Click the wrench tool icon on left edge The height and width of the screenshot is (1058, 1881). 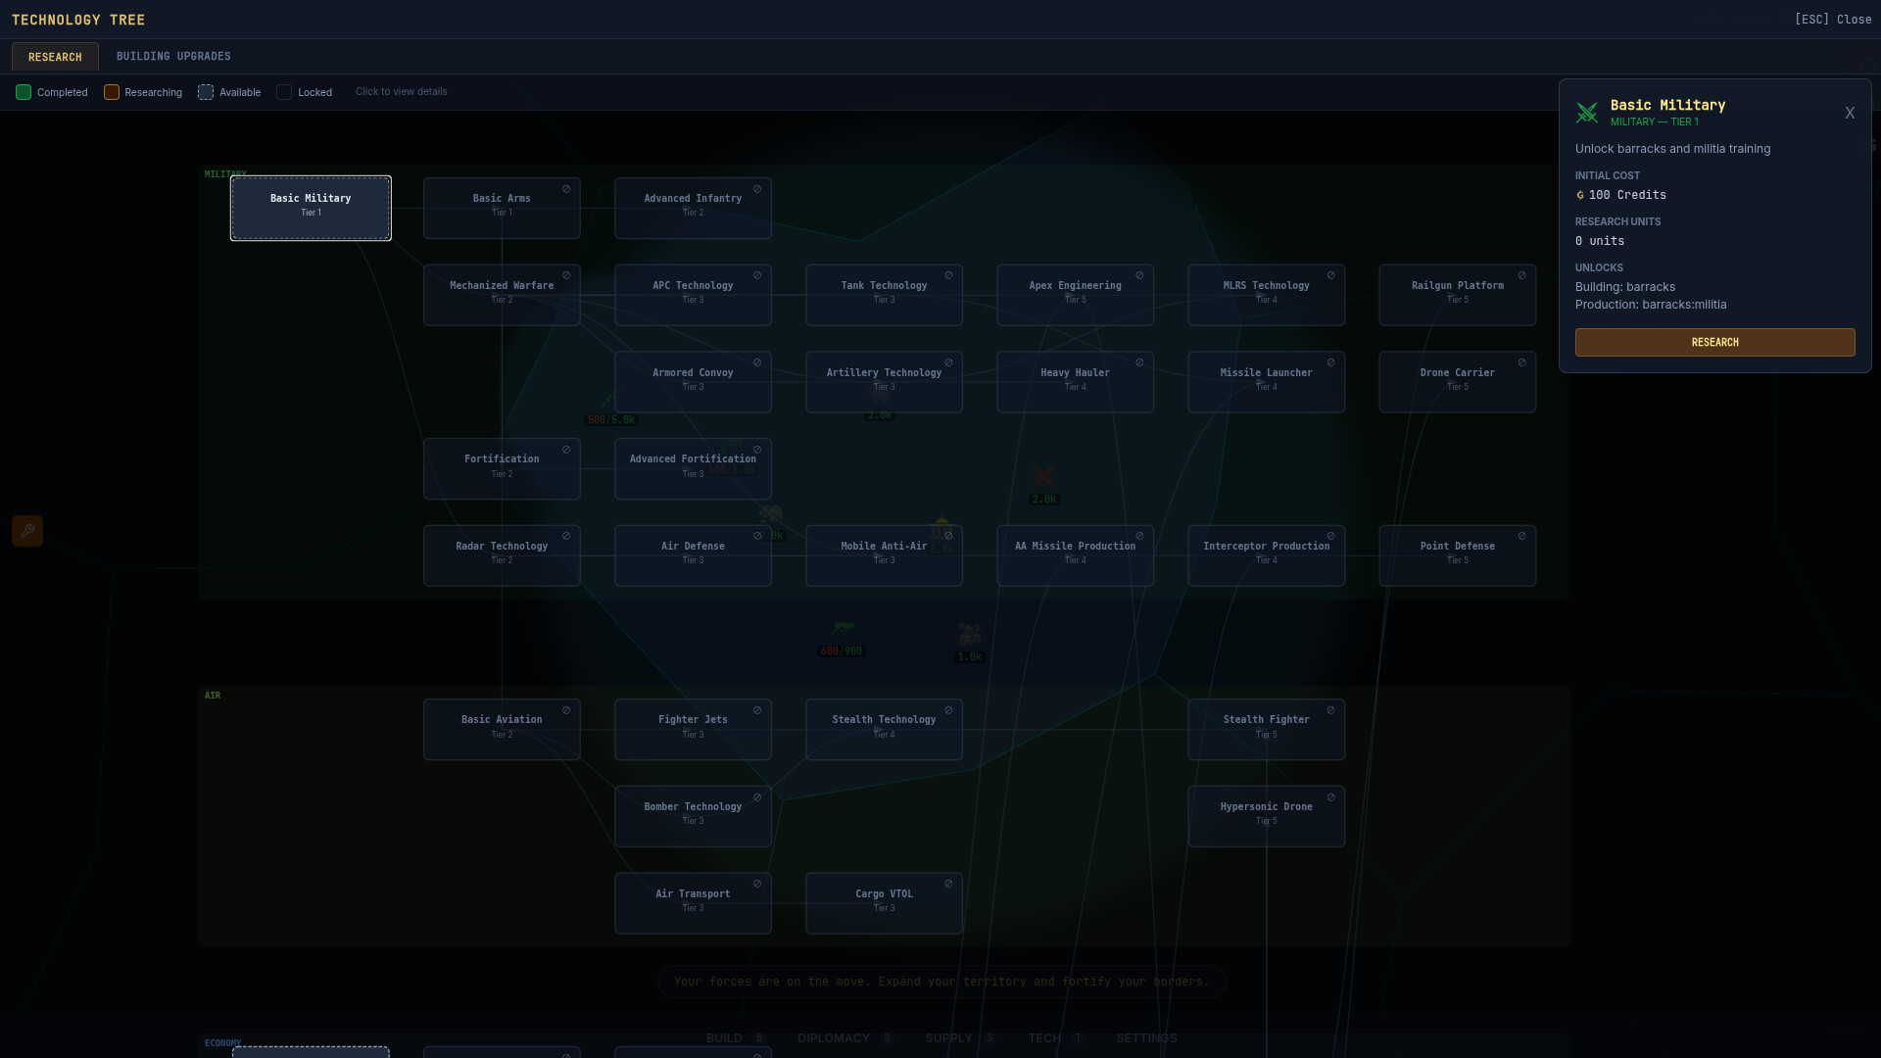click(x=27, y=531)
